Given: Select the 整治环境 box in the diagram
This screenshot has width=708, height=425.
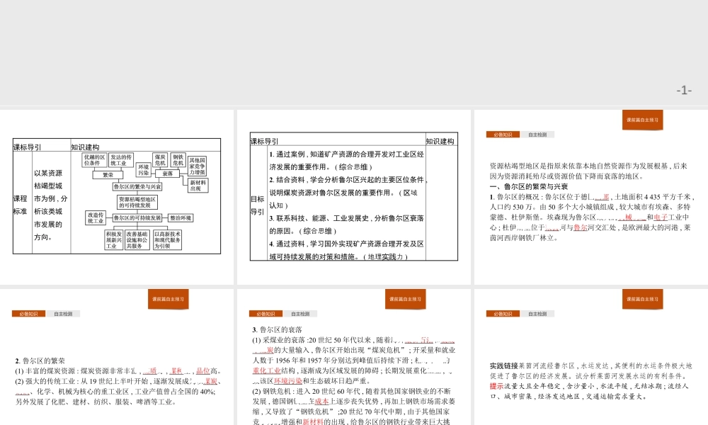Looking at the screenshot, I should 180,217.
